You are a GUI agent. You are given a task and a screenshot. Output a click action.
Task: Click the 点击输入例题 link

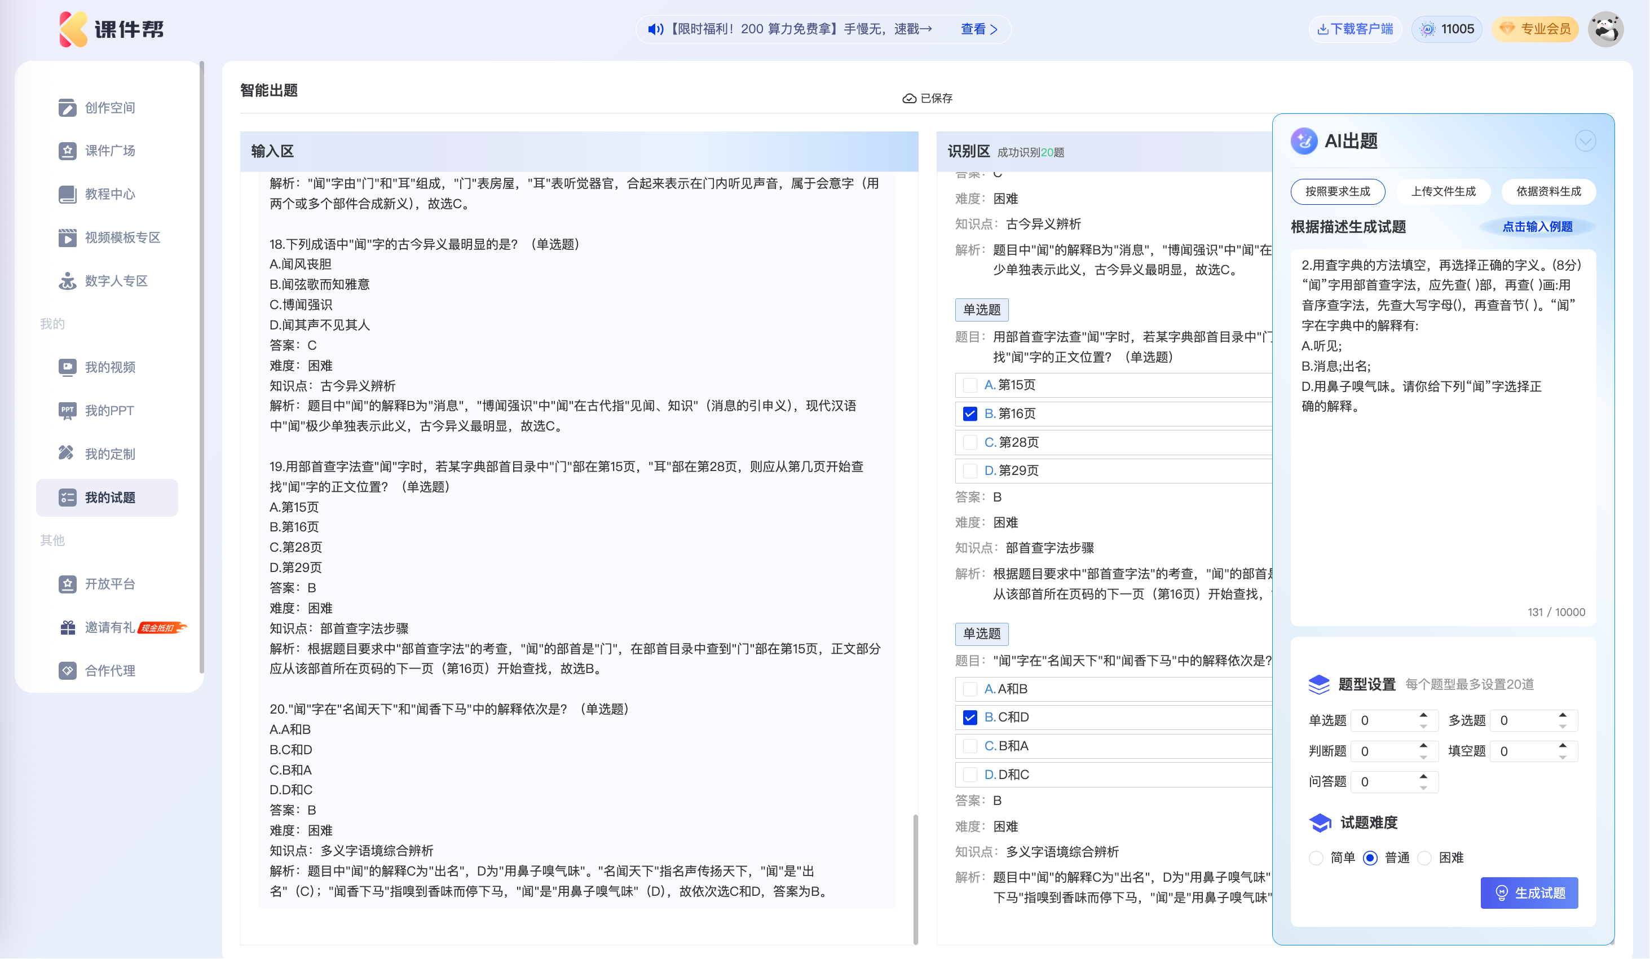click(1537, 227)
